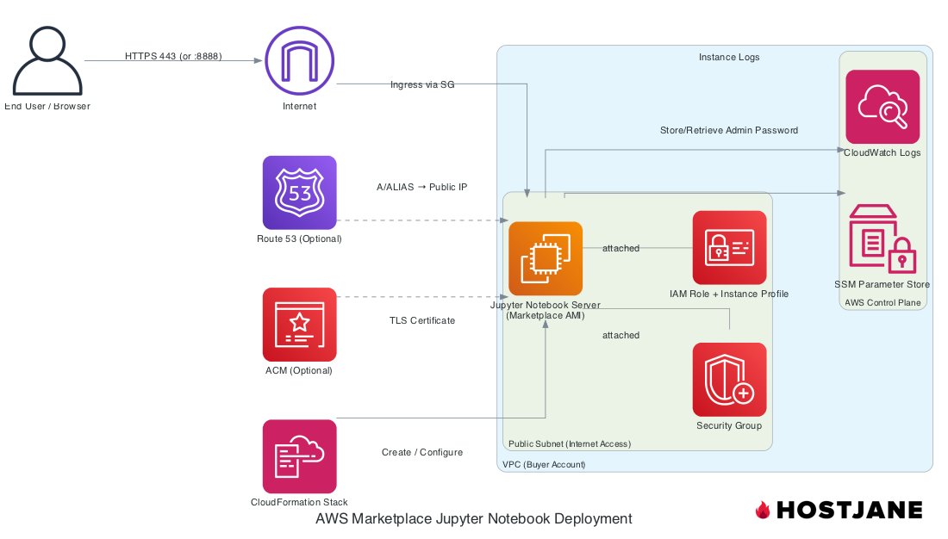The width and height of the screenshot is (948, 539).
Task: Click the 'ACM (Optional)' caption
Action: point(299,371)
